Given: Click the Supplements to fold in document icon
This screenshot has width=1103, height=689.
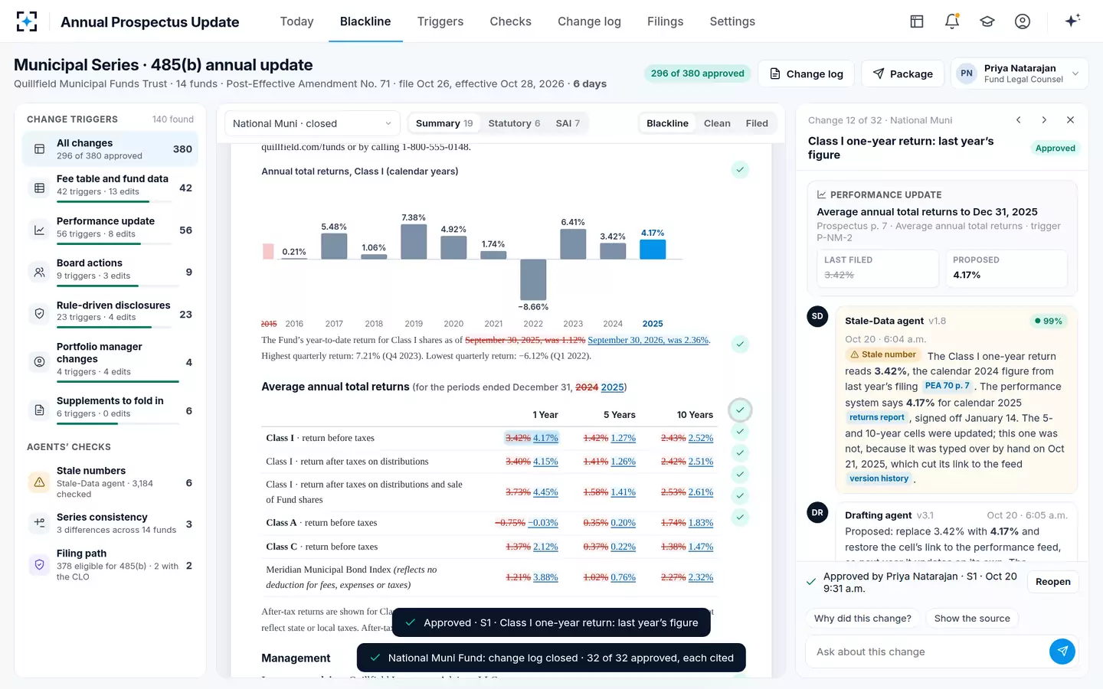Looking at the screenshot, I should pyautogui.click(x=39, y=410).
